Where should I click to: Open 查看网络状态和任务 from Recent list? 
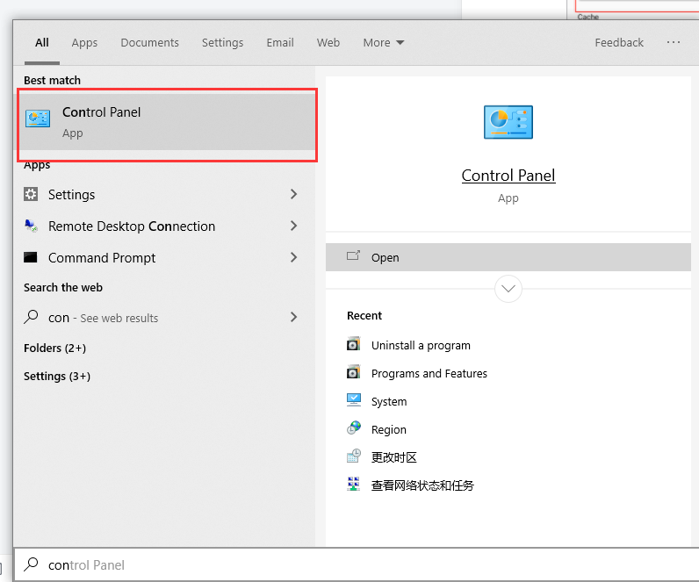point(422,485)
